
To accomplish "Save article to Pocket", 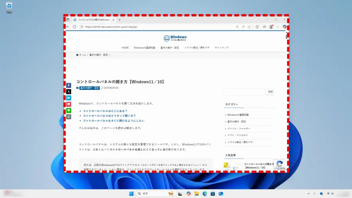I will pyautogui.click(x=69, y=104).
